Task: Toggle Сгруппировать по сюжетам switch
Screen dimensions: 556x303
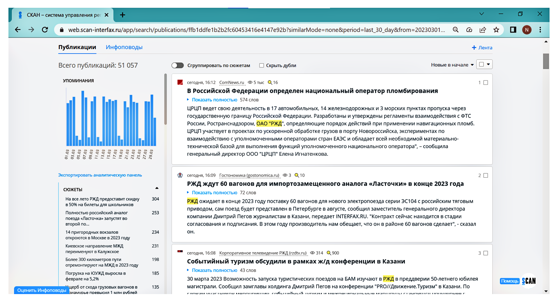Action: click(177, 65)
